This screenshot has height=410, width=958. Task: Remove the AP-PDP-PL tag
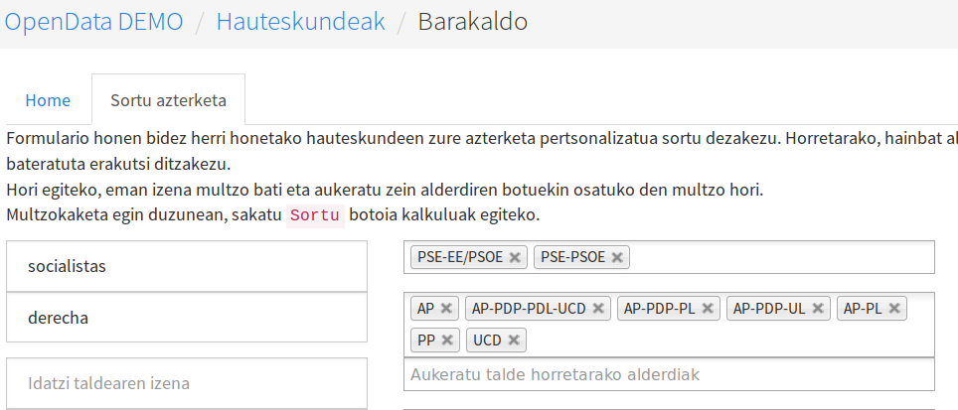(708, 309)
